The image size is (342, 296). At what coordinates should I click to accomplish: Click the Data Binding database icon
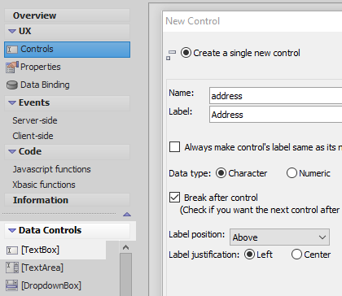[12, 85]
